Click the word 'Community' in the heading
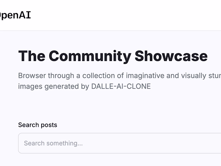Viewport: 221px width, 166px height. tap(90, 56)
